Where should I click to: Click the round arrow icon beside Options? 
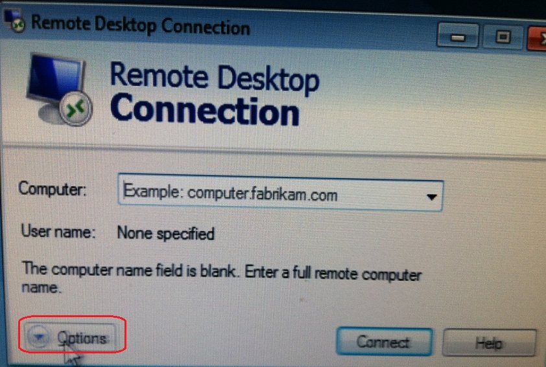coord(39,336)
